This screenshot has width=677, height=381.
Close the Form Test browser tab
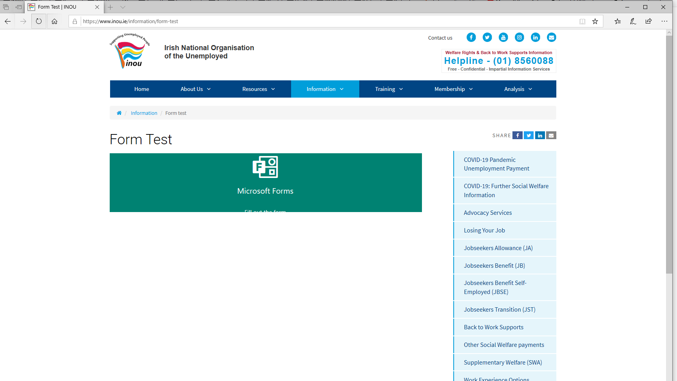click(x=97, y=7)
